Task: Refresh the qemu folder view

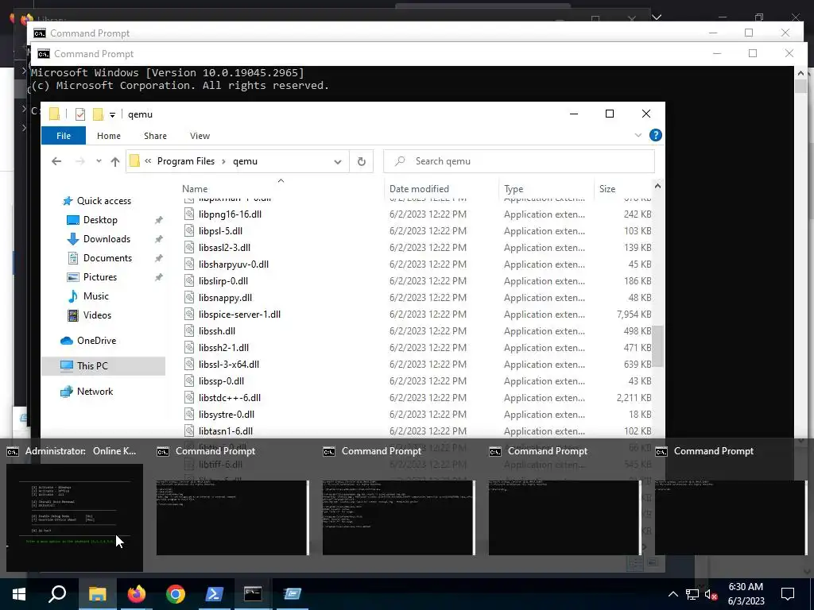Action: (x=362, y=161)
